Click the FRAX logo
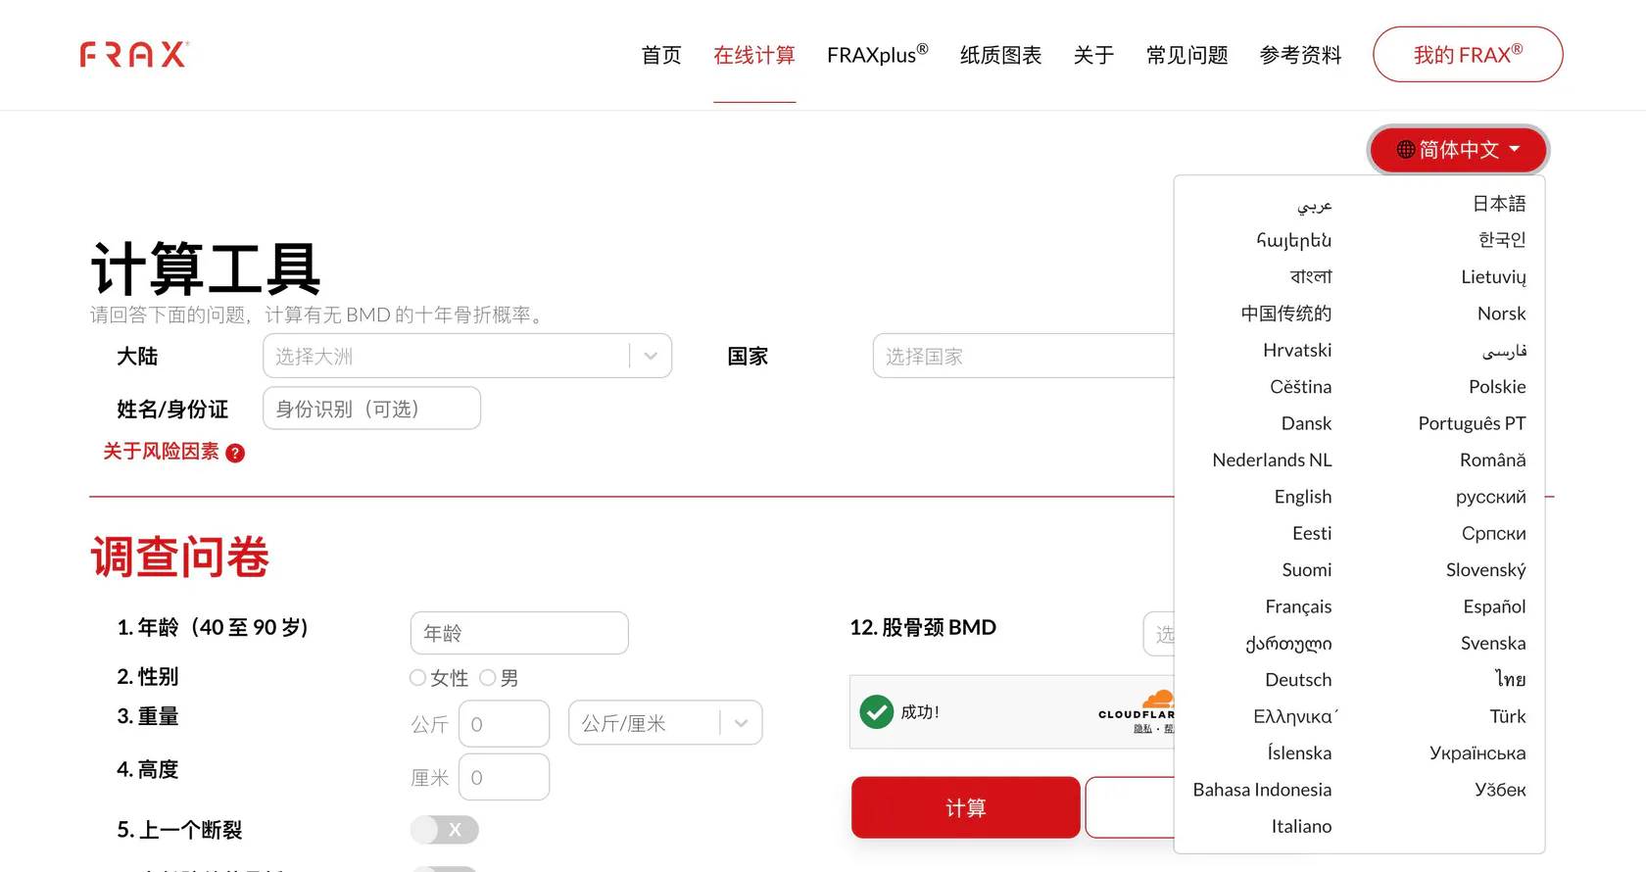 click(x=134, y=54)
